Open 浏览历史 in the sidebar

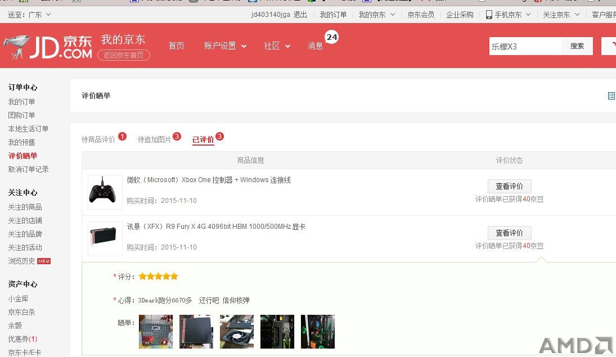(21, 261)
